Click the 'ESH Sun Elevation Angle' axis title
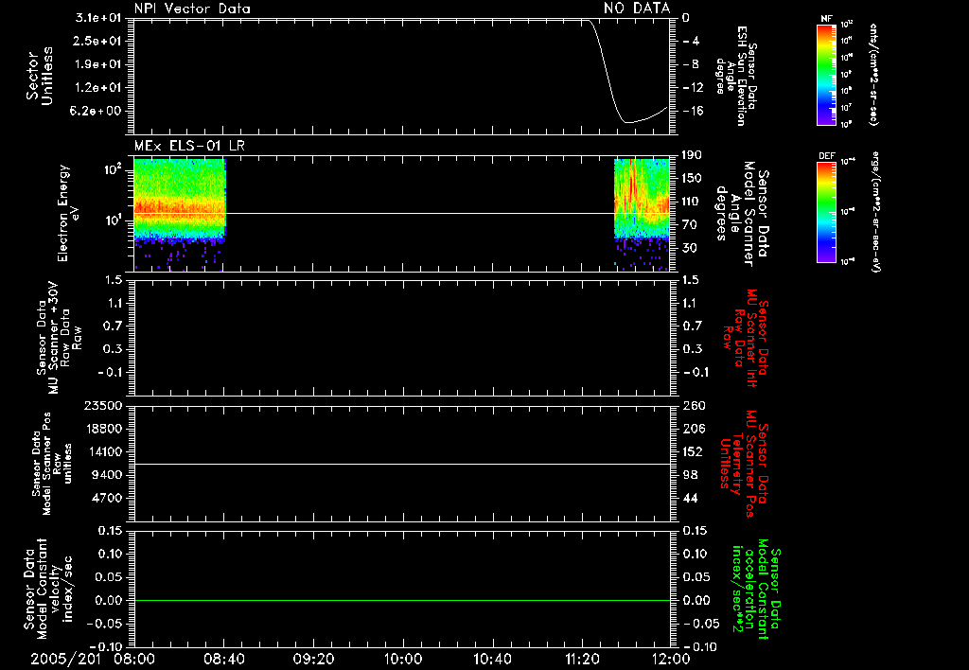The height and width of the screenshot is (670, 969). point(736,76)
